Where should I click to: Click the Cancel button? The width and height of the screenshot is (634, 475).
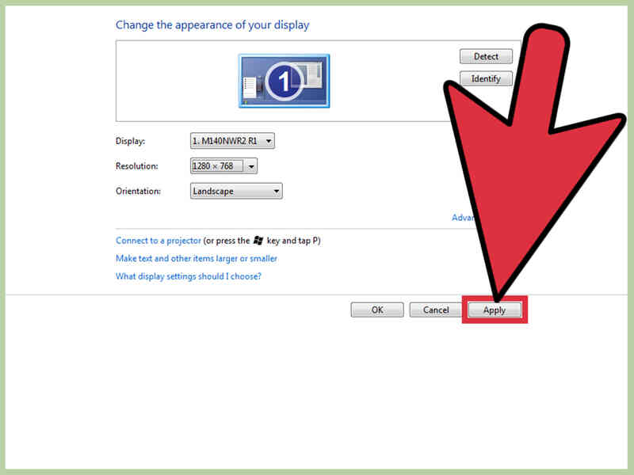(435, 310)
